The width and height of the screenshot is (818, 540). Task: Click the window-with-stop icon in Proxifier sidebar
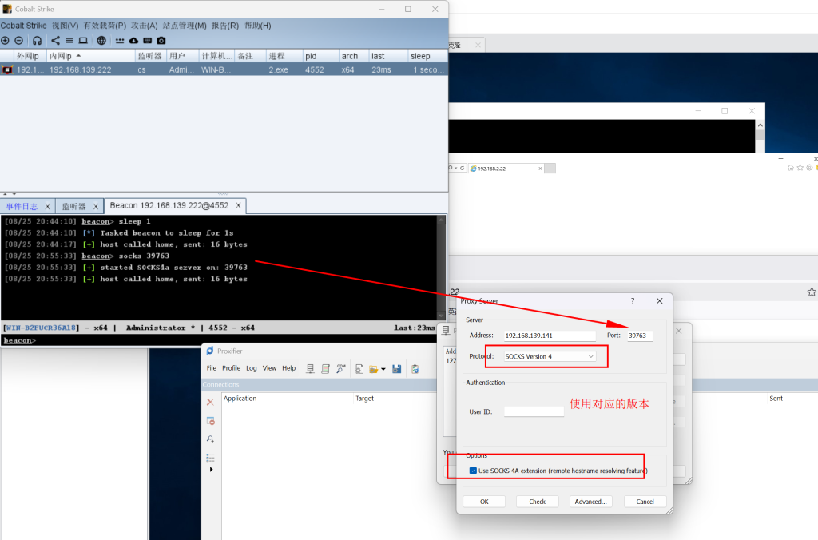211,421
